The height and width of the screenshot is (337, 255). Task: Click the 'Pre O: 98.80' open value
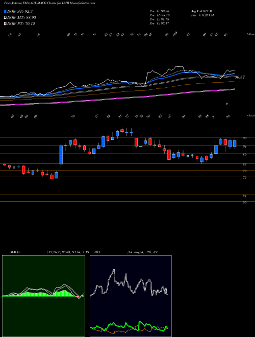pos(160,11)
